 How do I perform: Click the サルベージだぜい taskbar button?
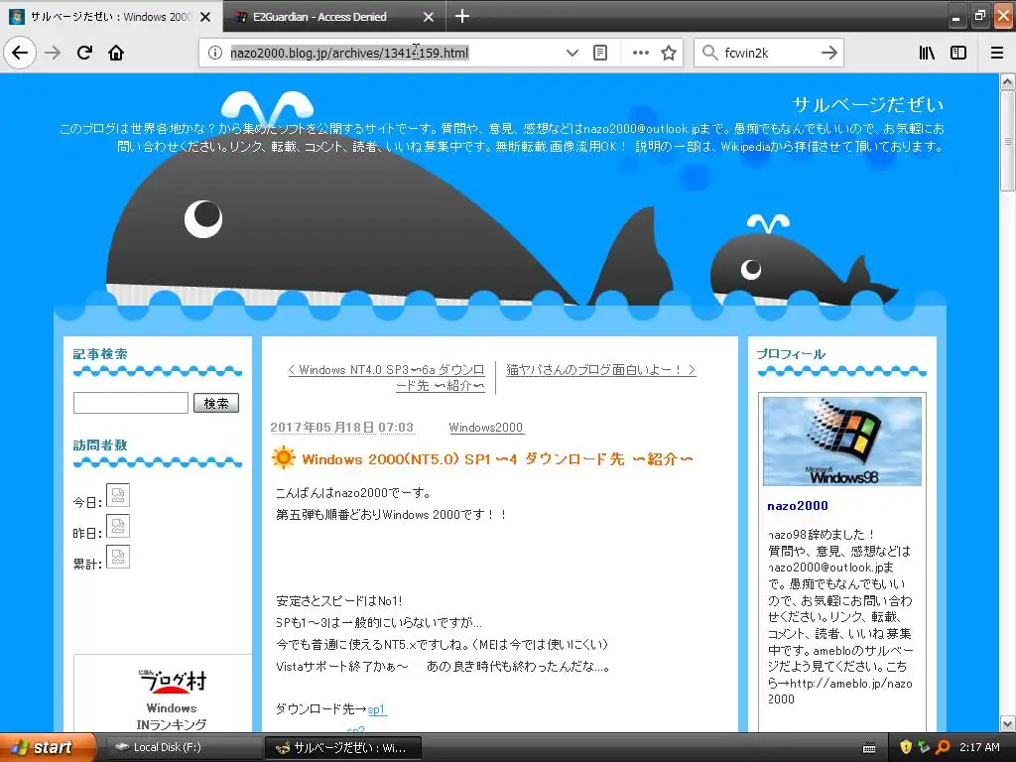click(x=342, y=747)
